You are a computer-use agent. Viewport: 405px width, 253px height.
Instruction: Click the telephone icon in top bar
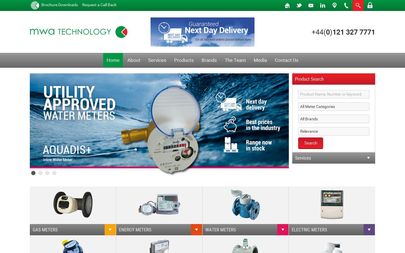click(346, 5)
